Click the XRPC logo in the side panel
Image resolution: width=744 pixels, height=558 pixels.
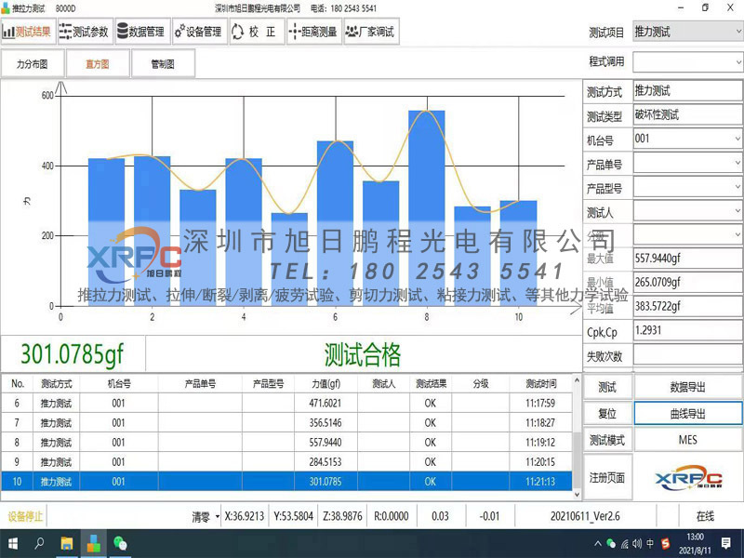point(688,477)
